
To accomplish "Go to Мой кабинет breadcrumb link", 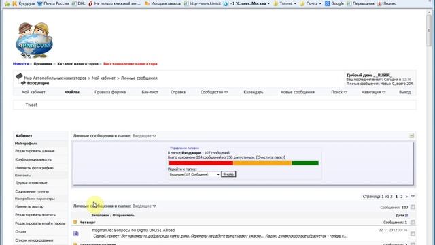I will click(103, 78).
